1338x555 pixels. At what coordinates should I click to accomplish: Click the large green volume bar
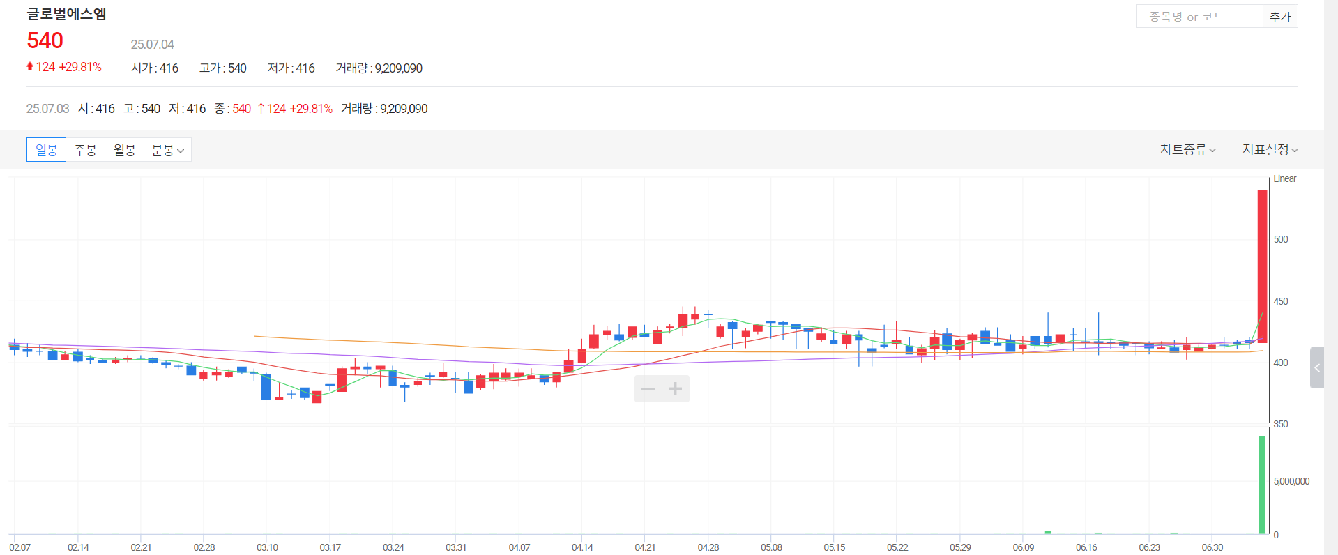click(x=1262, y=485)
